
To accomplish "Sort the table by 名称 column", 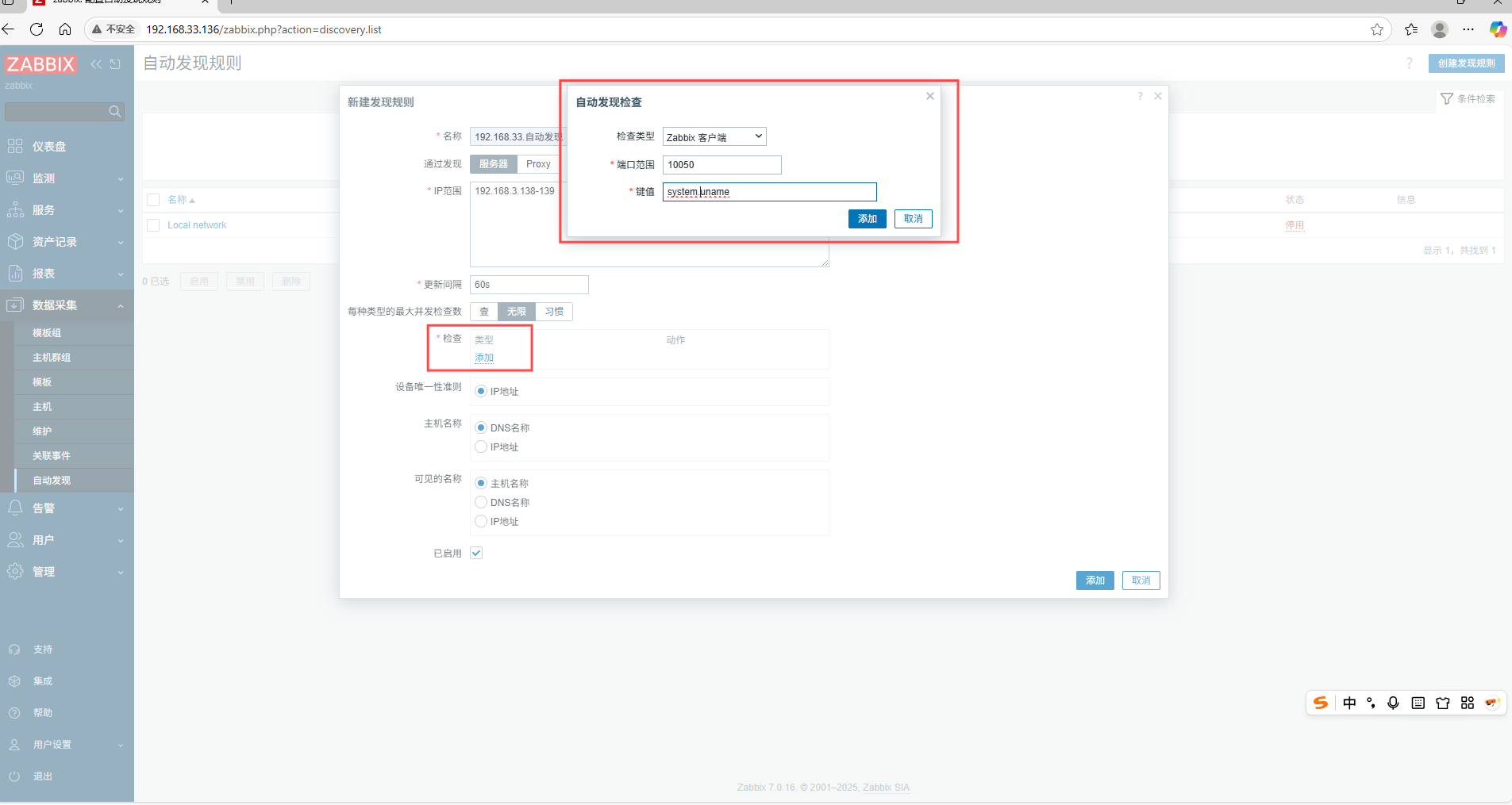I will point(181,200).
